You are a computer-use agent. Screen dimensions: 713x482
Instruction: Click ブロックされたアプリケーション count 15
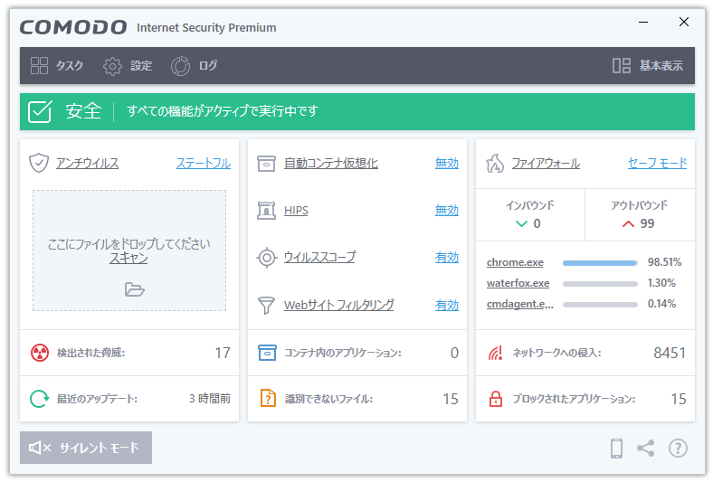(x=679, y=399)
